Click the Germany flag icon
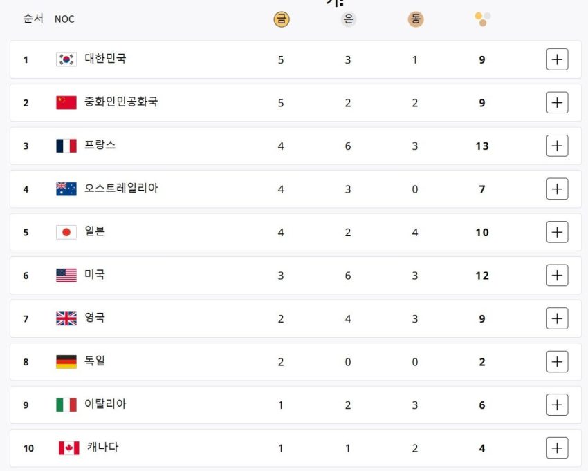Viewport: 588px width, 471px height. coord(66,362)
